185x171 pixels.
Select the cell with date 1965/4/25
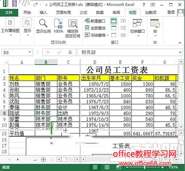click(x=95, y=96)
